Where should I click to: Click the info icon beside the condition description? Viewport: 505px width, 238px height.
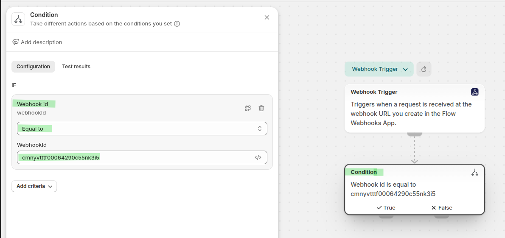pos(177,24)
